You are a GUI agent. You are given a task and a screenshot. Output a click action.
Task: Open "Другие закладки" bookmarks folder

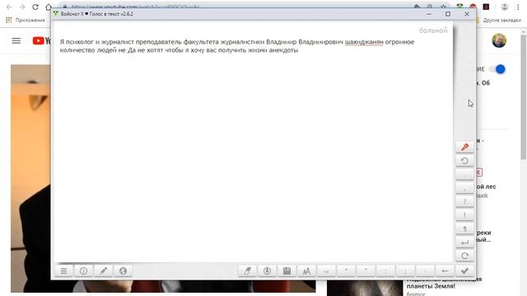coord(500,20)
